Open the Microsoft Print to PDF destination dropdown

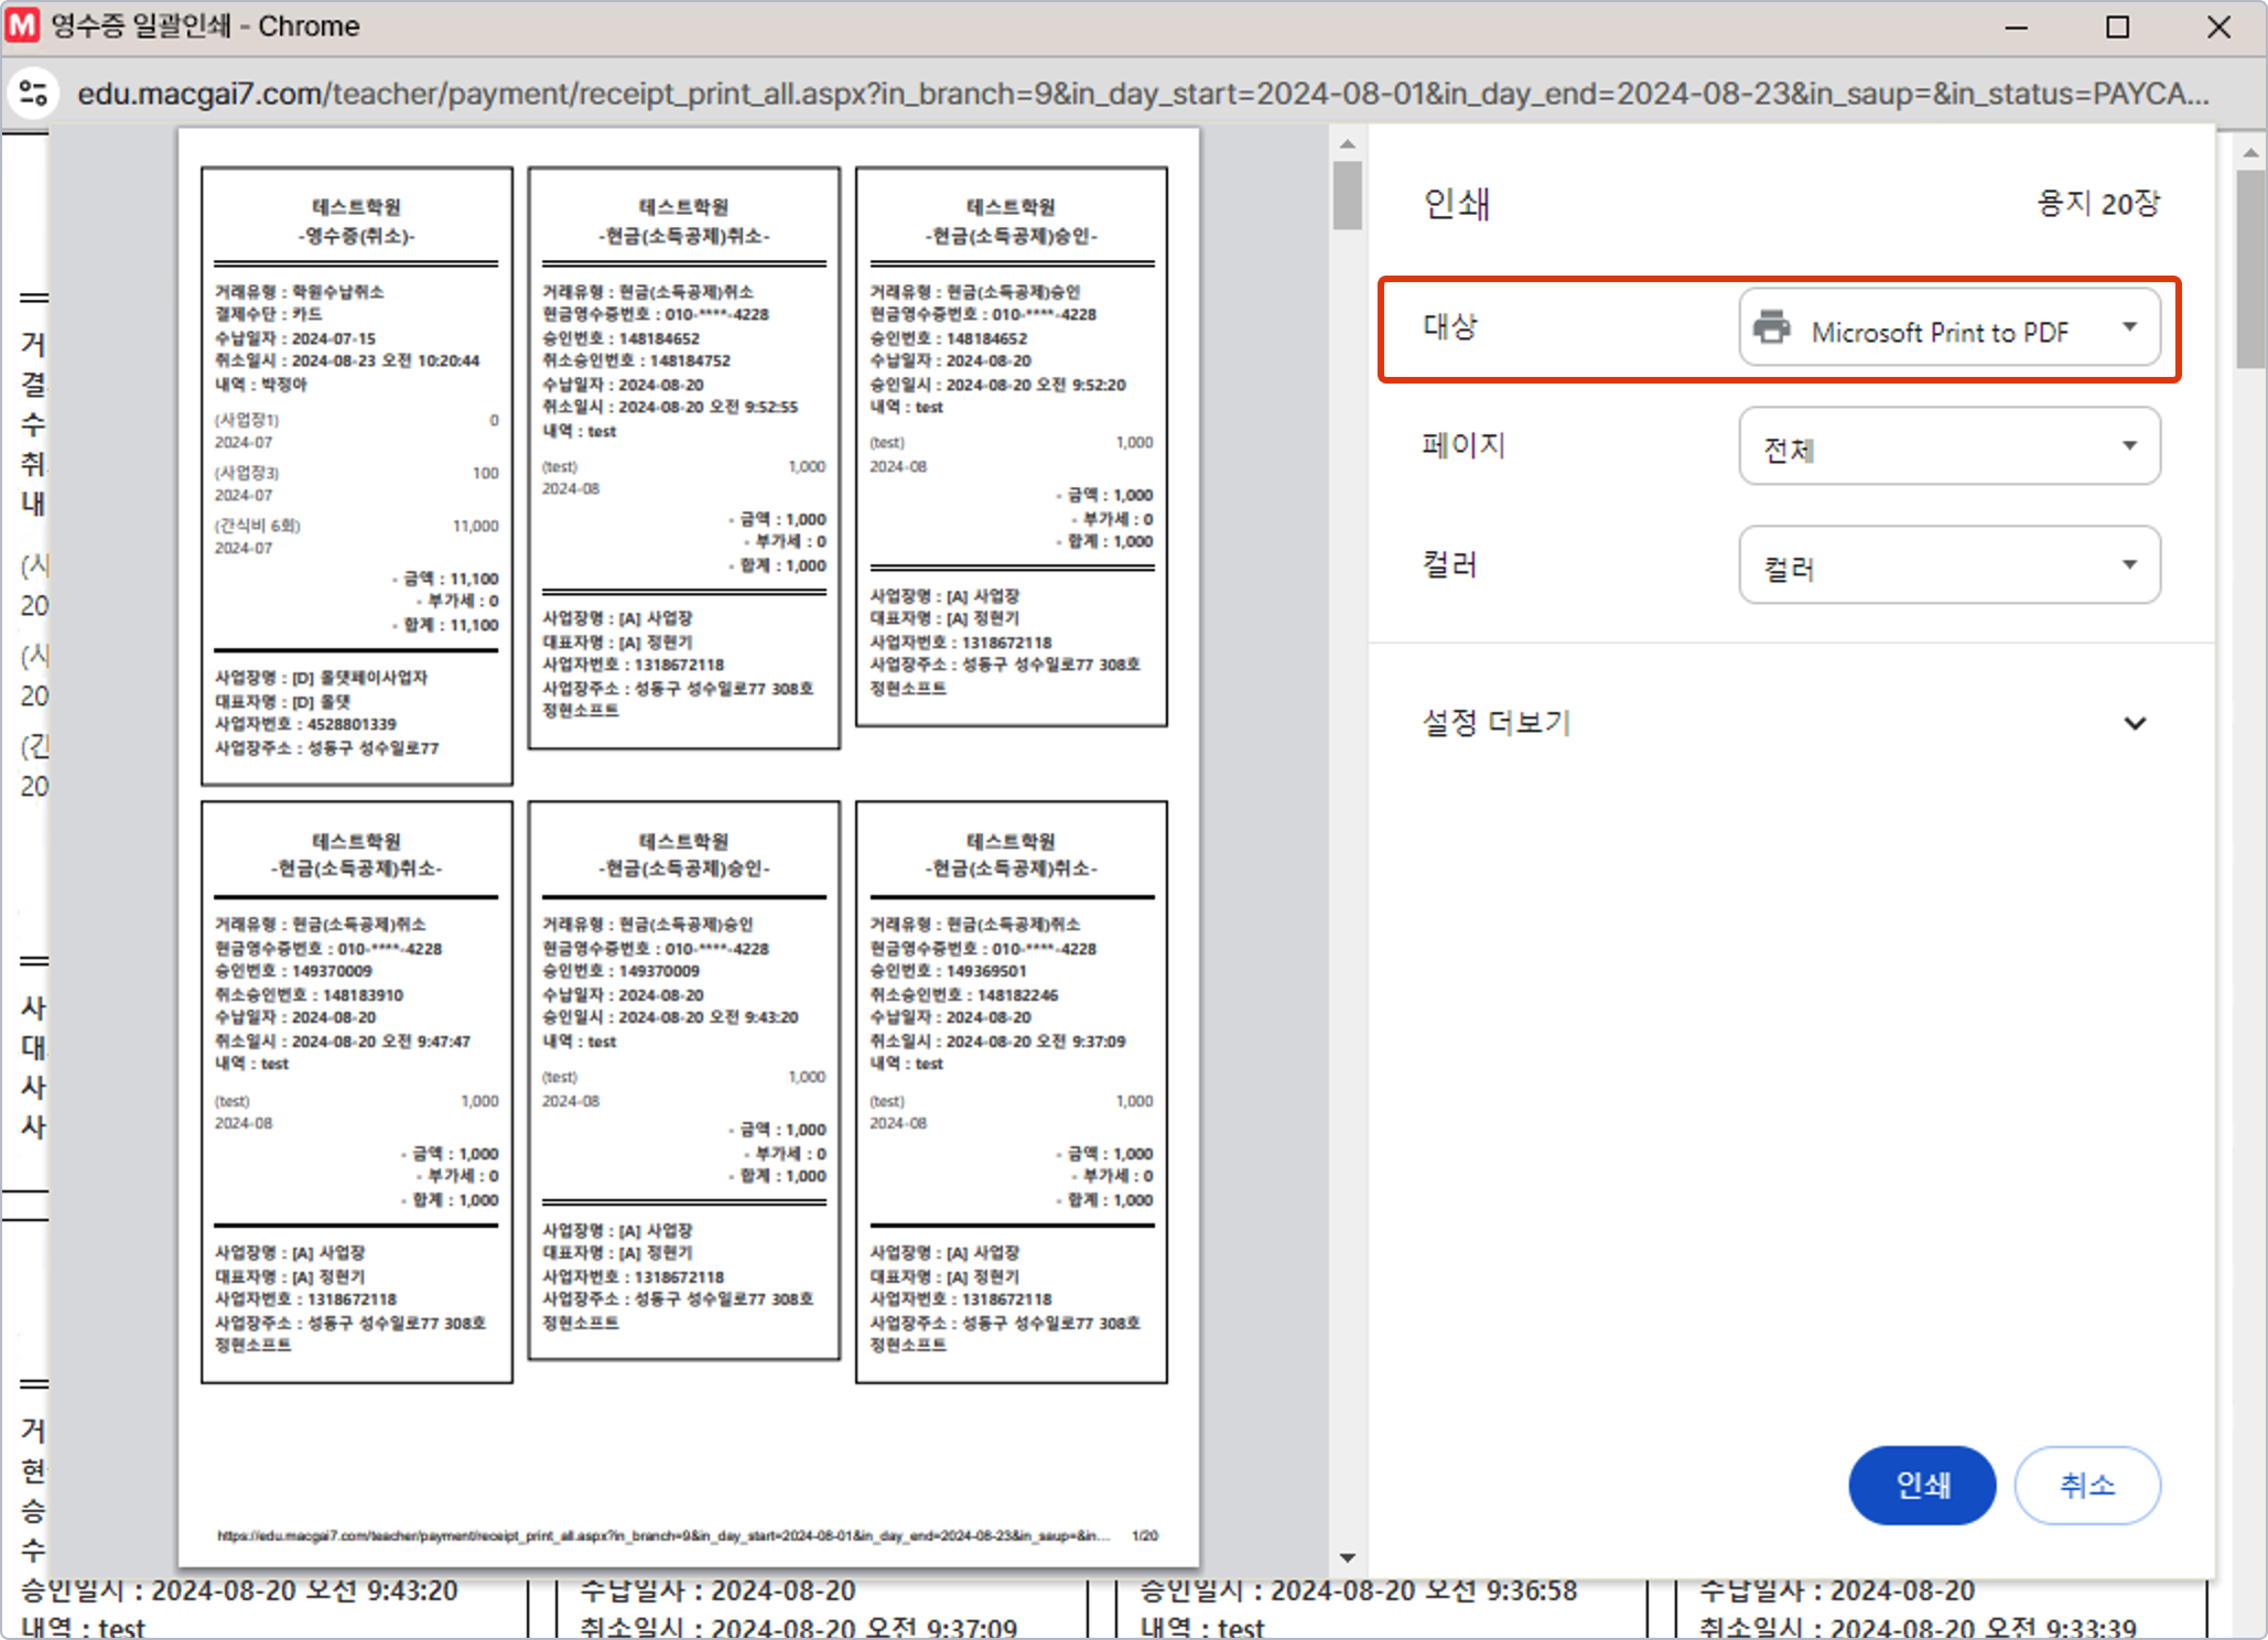pos(1949,328)
